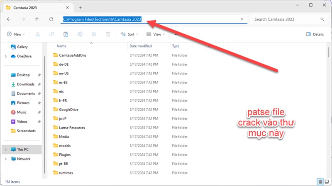Refresh the current folder view
This screenshot has height=186, width=332.
click(51, 19)
